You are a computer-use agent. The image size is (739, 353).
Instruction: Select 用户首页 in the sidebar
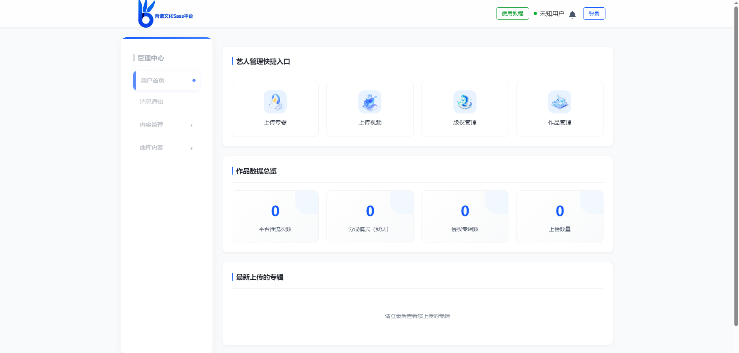tap(152, 80)
